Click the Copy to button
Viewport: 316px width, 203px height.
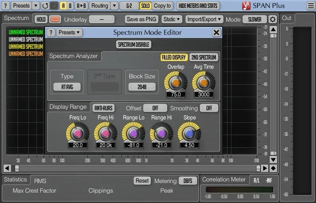tap(162, 6)
